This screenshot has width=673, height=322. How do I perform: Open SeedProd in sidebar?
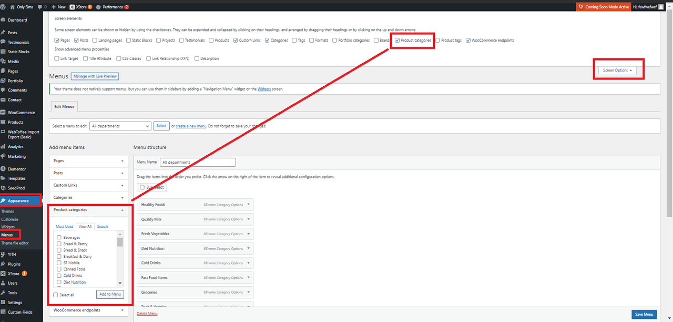pyautogui.click(x=16, y=188)
